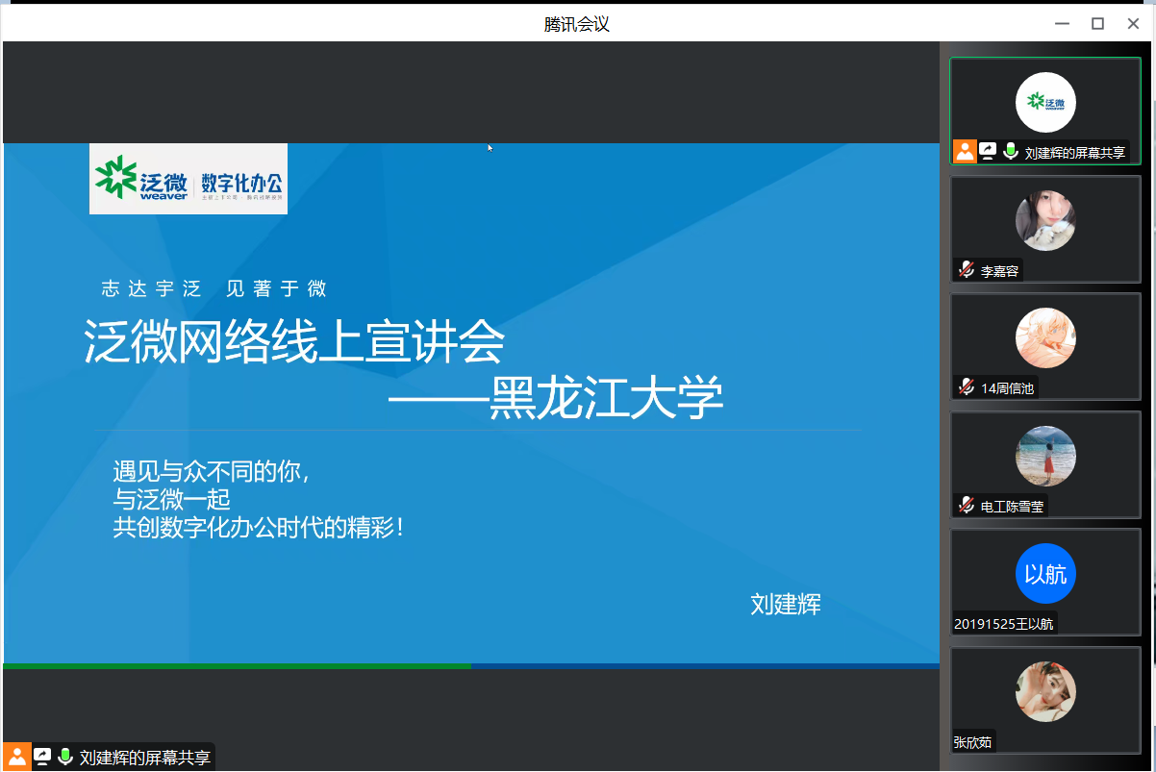Click the bottom-left 刘建辉的屏幕共享 label
Viewport: 1156px width, 772px height.
144,758
